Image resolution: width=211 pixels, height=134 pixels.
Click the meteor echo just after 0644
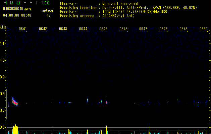tap(88, 100)
